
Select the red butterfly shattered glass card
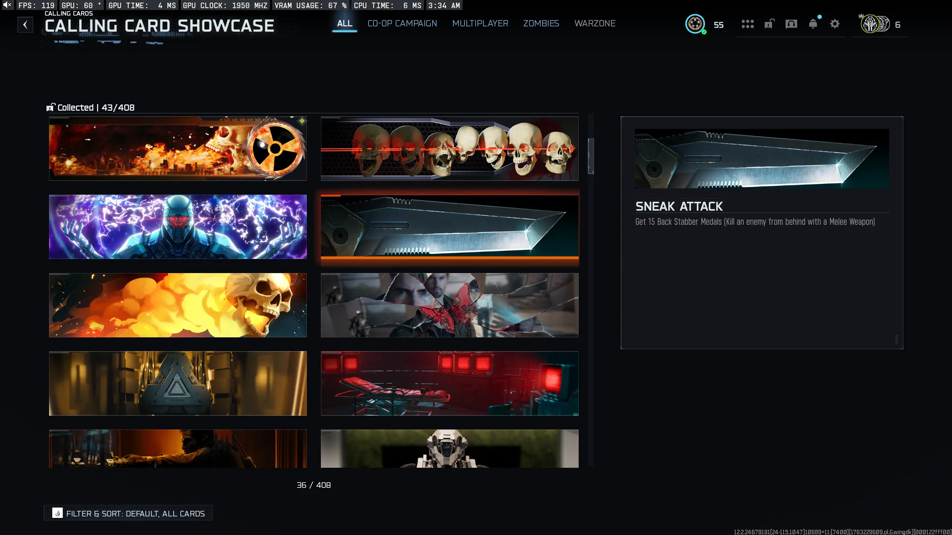click(x=449, y=305)
